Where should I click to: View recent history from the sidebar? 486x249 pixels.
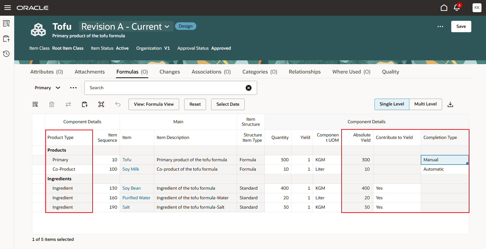pyautogui.click(x=6, y=54)
